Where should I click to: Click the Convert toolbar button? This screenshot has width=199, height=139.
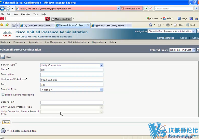coord(152,19)
